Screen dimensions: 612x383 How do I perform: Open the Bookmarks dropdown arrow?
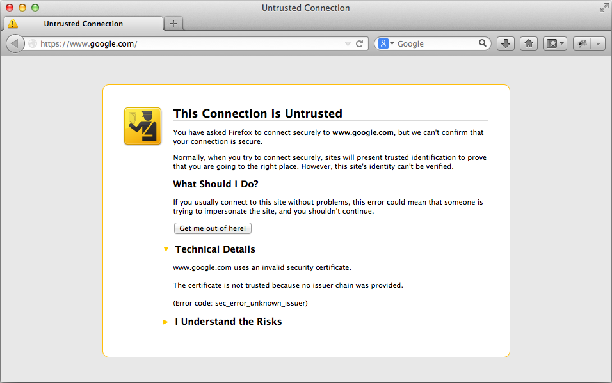click(562, 43)
